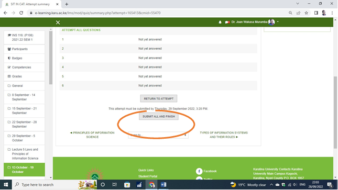The height and width of the screenshot is (190, 338).
Task: Click the Facebook icon in the footer
Action: coord(199,171)
